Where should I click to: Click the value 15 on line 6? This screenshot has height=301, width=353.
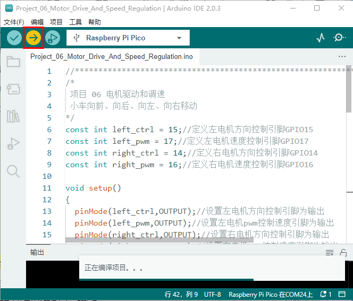tap(173, 130)
